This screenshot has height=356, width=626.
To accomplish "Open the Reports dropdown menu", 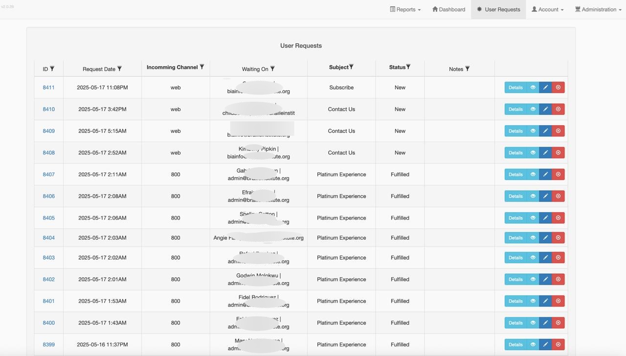I will (x=405, y=9).
